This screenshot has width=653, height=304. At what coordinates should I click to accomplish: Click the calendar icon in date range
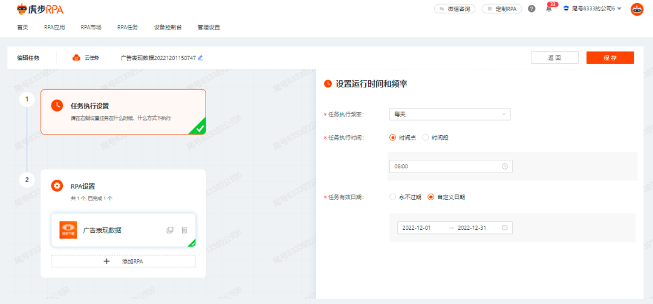(505, 227)
